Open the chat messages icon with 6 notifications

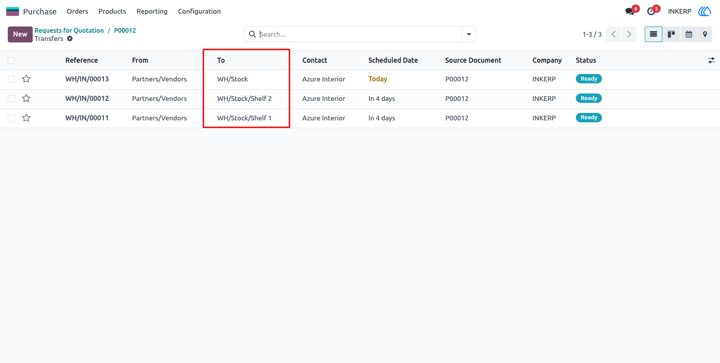click(x=630, y=11)
